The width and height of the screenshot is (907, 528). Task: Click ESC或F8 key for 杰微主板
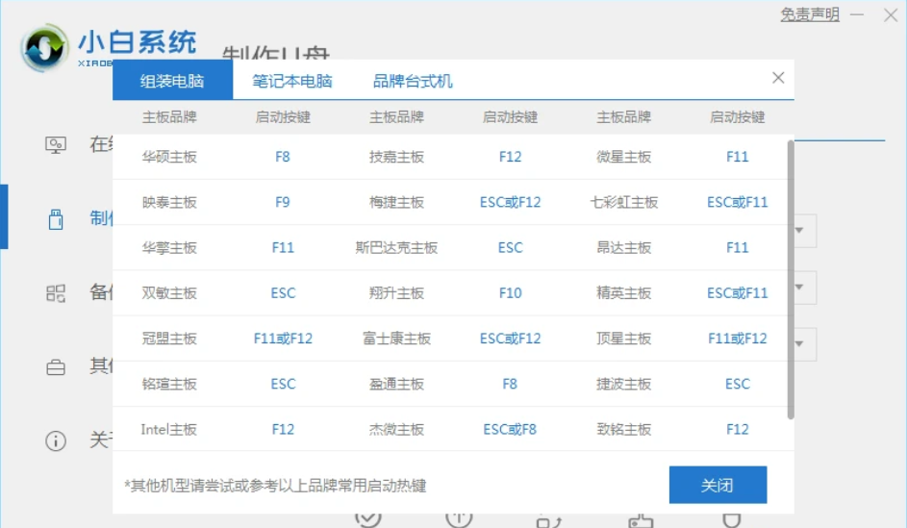510,429
